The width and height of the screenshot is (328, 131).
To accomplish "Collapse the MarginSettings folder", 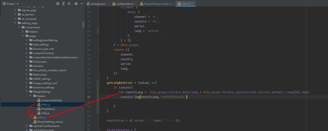I will [26, 92].
